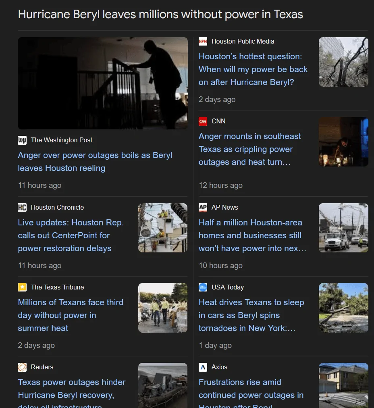This screenshot has width=374, height=408.
Task: Click 'Houston Chronicle' source name
Action: point(57,207)
